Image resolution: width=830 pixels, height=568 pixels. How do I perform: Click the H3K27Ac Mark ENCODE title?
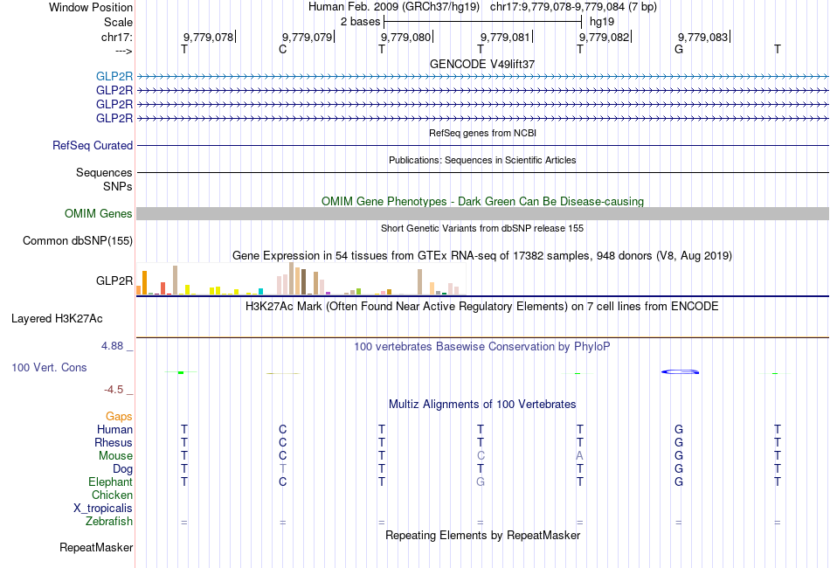click(482, 307)
